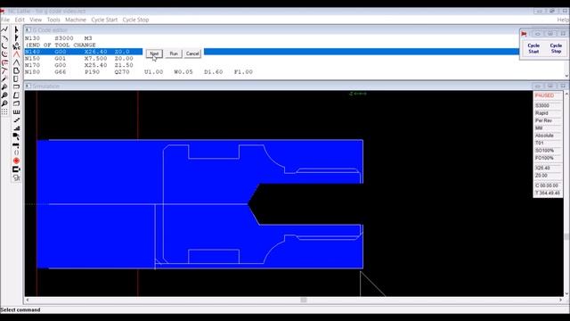Click the 'Select command' status bar text
The height and width of the screenshot is (321, 570).
tap(20, 310)
